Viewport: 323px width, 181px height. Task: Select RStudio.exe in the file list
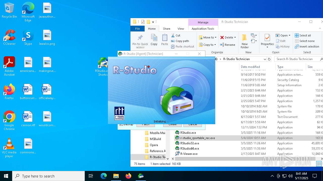[x=188, y=133]
